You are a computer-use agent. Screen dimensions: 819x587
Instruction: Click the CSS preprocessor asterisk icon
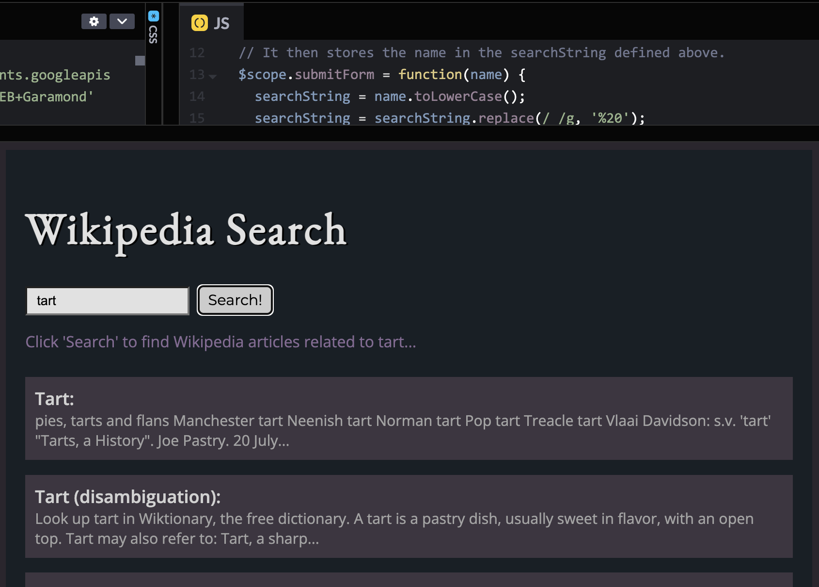[154, 16]
